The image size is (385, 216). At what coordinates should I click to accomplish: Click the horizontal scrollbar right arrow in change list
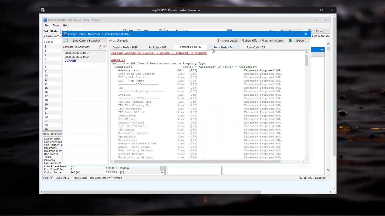pyautogui.click(x=303, y=162)
